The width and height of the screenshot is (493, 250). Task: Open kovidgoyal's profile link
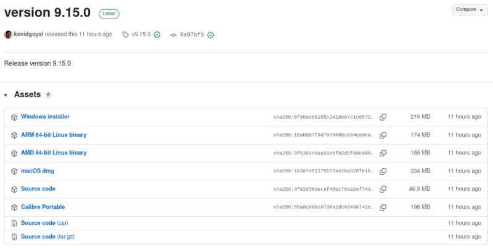pyautogui.click(x=28, y=34)
